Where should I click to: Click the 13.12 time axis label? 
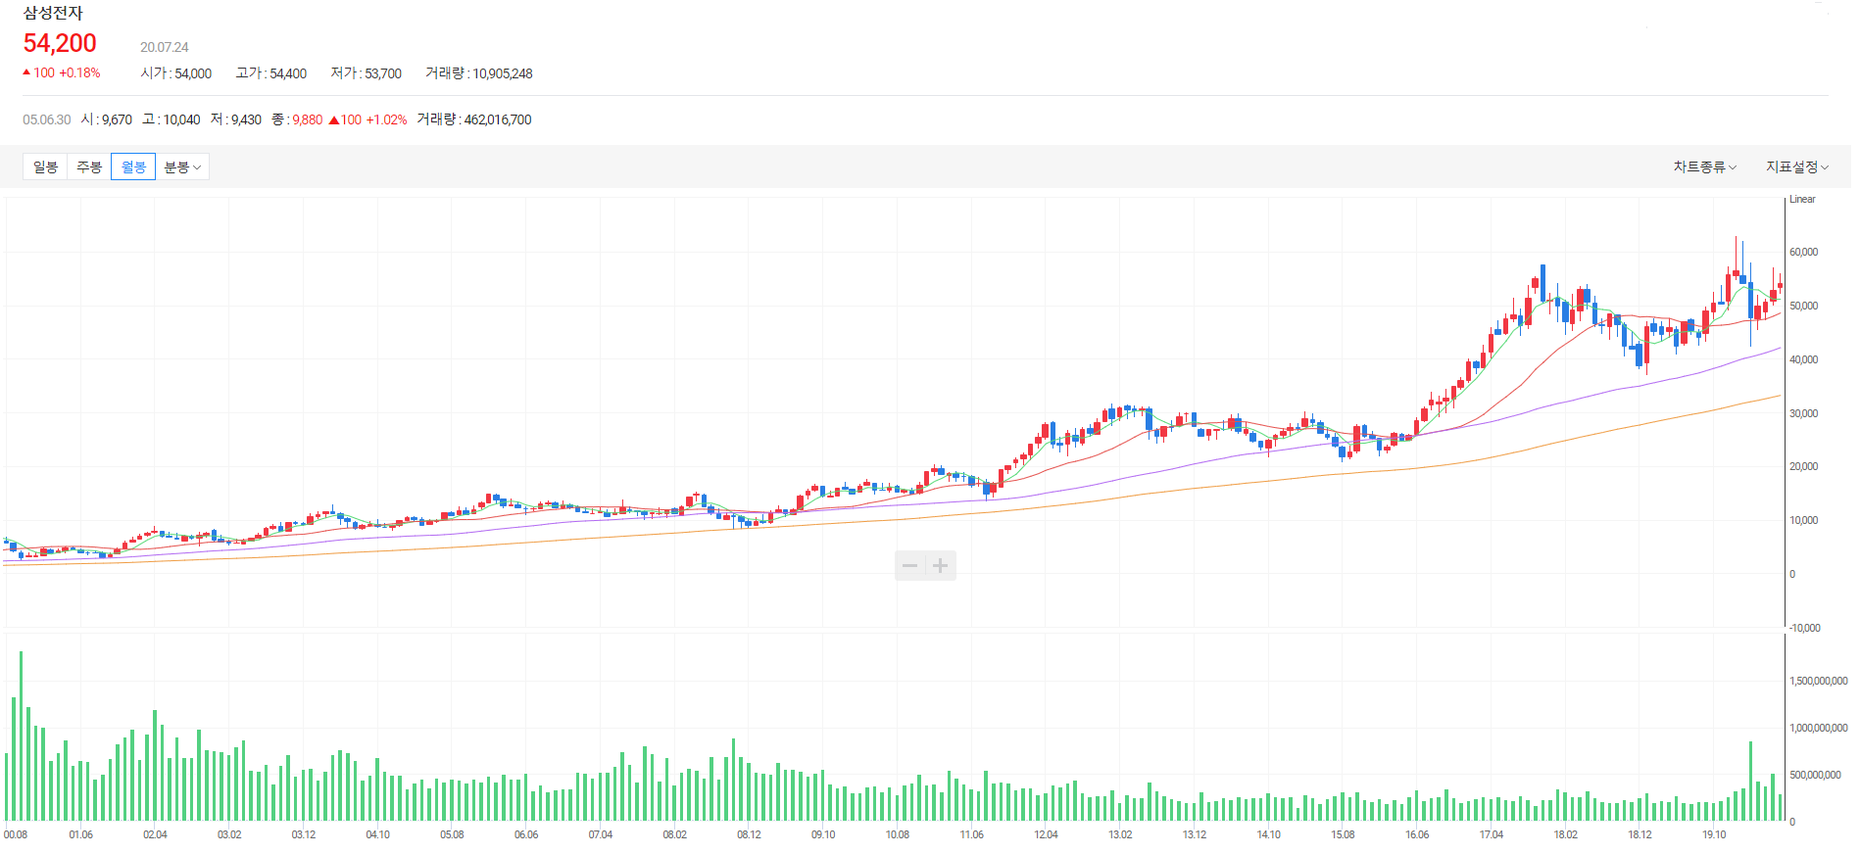click(1195, 834)
